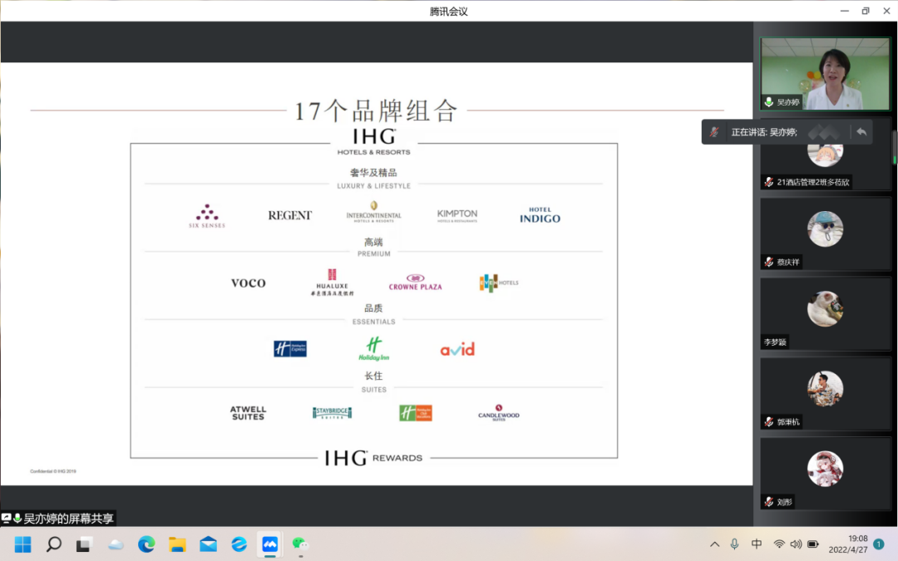Click the 腾讯会议 window title

448,12
